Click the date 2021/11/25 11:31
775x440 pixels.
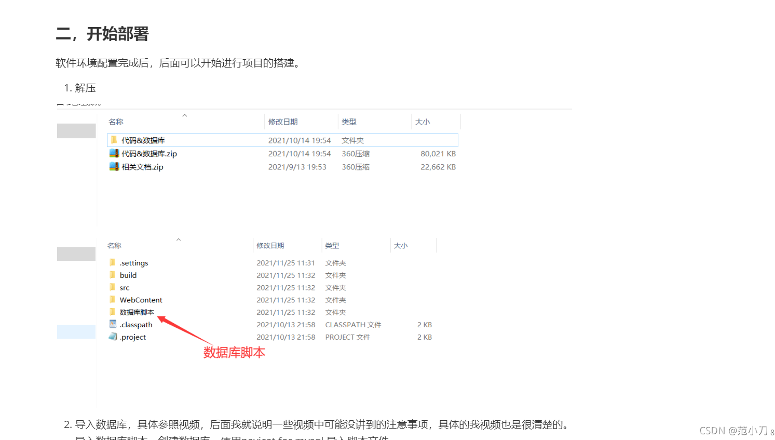click(x=285, y=263)
